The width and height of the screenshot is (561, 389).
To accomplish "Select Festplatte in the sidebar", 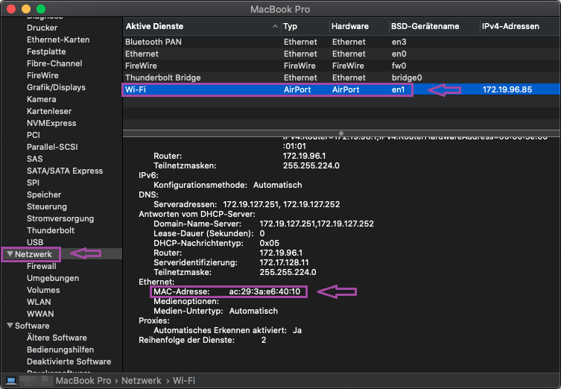I will click(46, 51).
